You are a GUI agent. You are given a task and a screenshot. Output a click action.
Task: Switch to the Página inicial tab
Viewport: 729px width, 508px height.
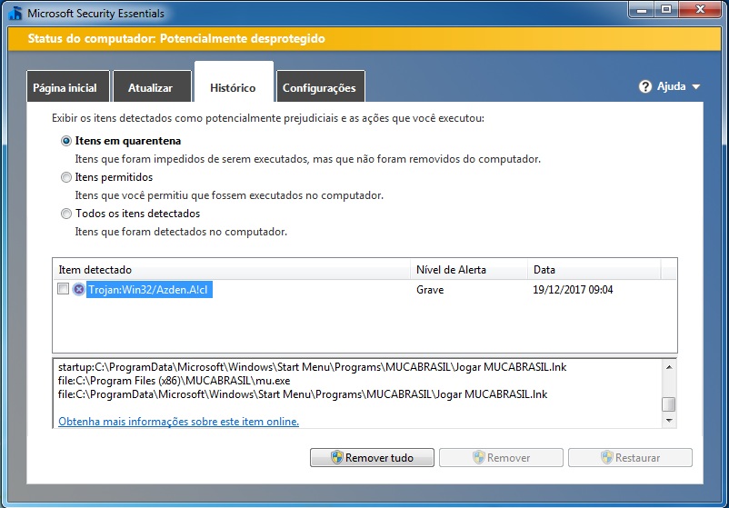click(67, 88)
